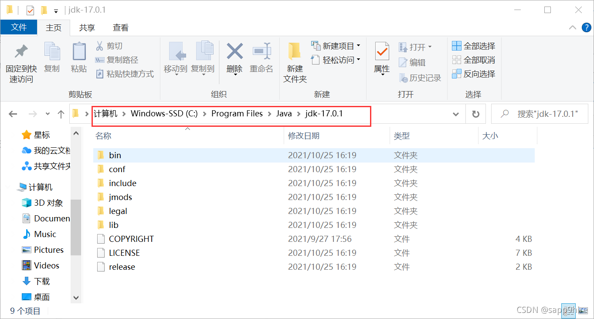Open the recent locations dropdown arrow
The image size is (594, 319).
tap(47, 115)
